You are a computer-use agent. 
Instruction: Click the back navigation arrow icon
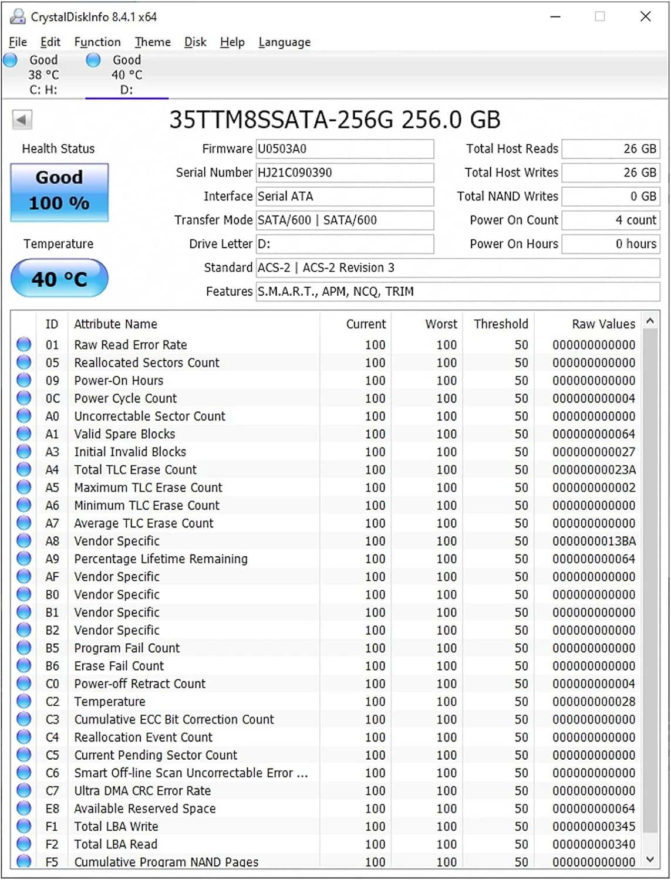(22, 120)
